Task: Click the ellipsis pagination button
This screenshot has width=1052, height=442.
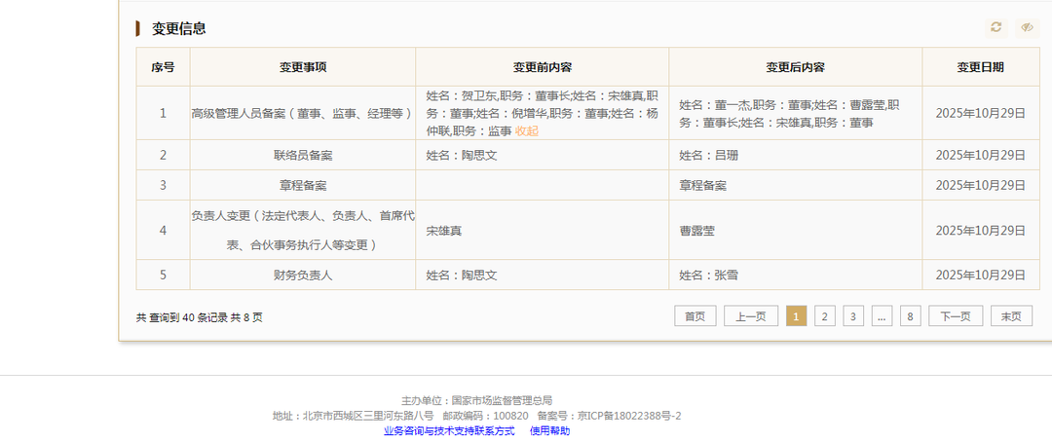Action: 882,315
